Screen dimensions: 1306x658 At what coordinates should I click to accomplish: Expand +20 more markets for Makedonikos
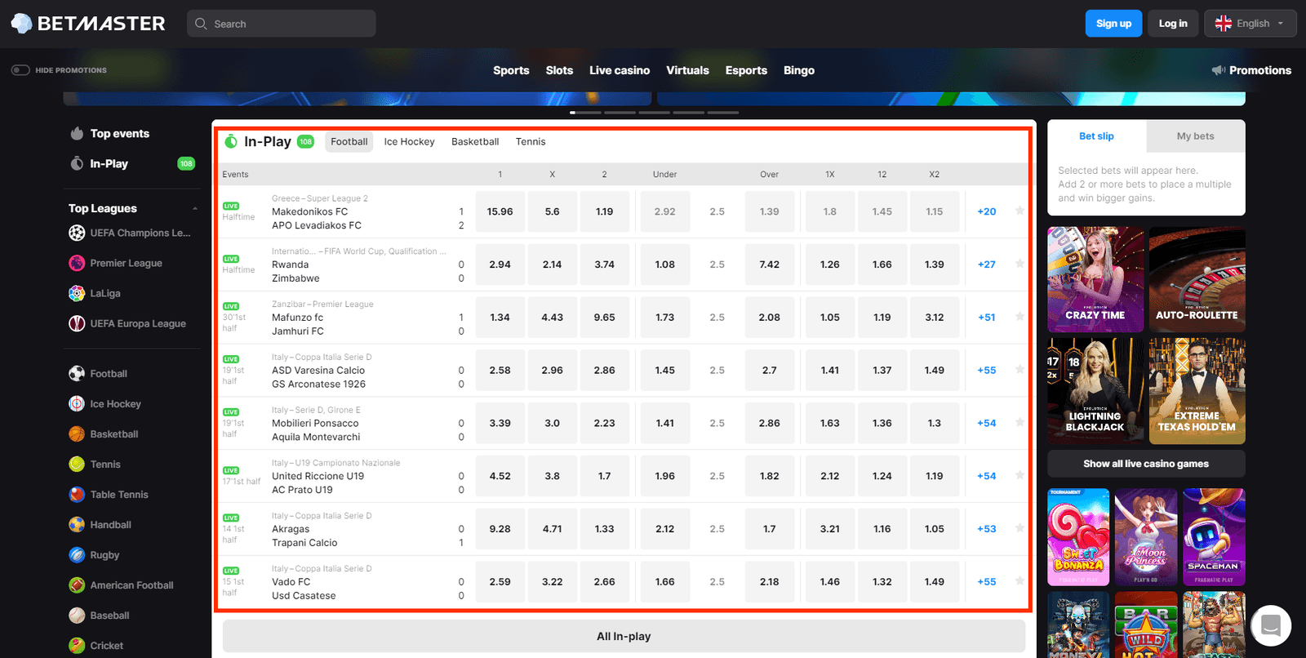986,211
